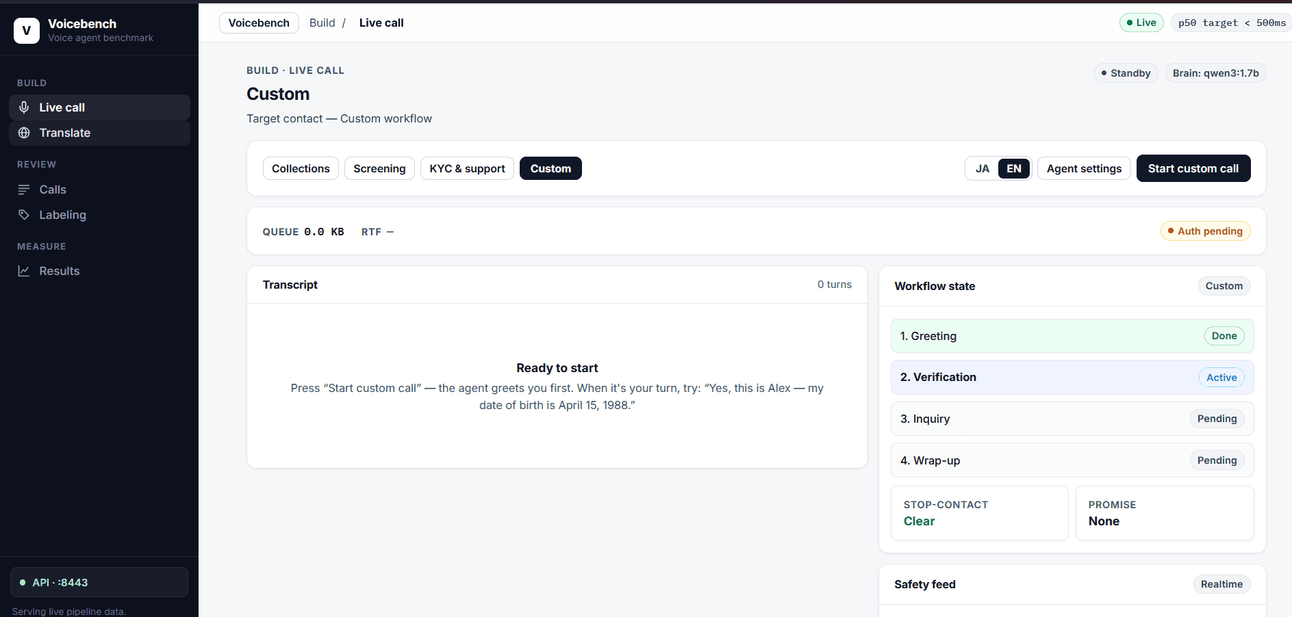The width and height of the screenshot is (1292, 617).
Task: Click the globe icon beside Translate
Action: click(x=24, y=133)
